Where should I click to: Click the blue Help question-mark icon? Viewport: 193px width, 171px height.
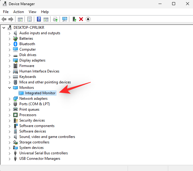39,19
